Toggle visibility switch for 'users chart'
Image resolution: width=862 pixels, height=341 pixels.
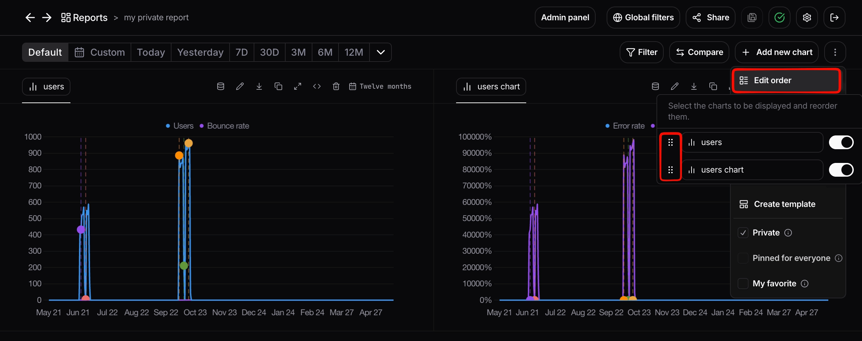coord(841,170)
